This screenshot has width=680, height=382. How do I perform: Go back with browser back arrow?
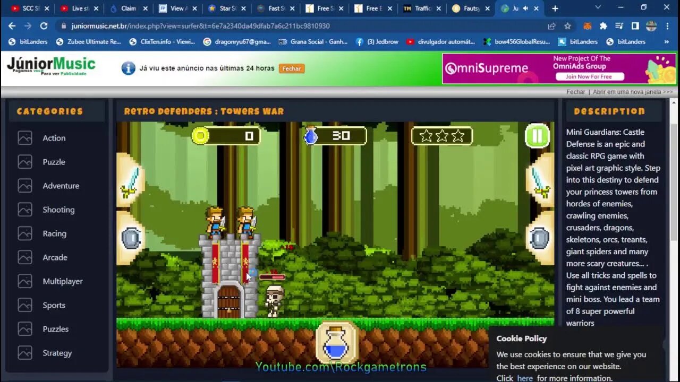pyautogui.click(x=12, y=25)
